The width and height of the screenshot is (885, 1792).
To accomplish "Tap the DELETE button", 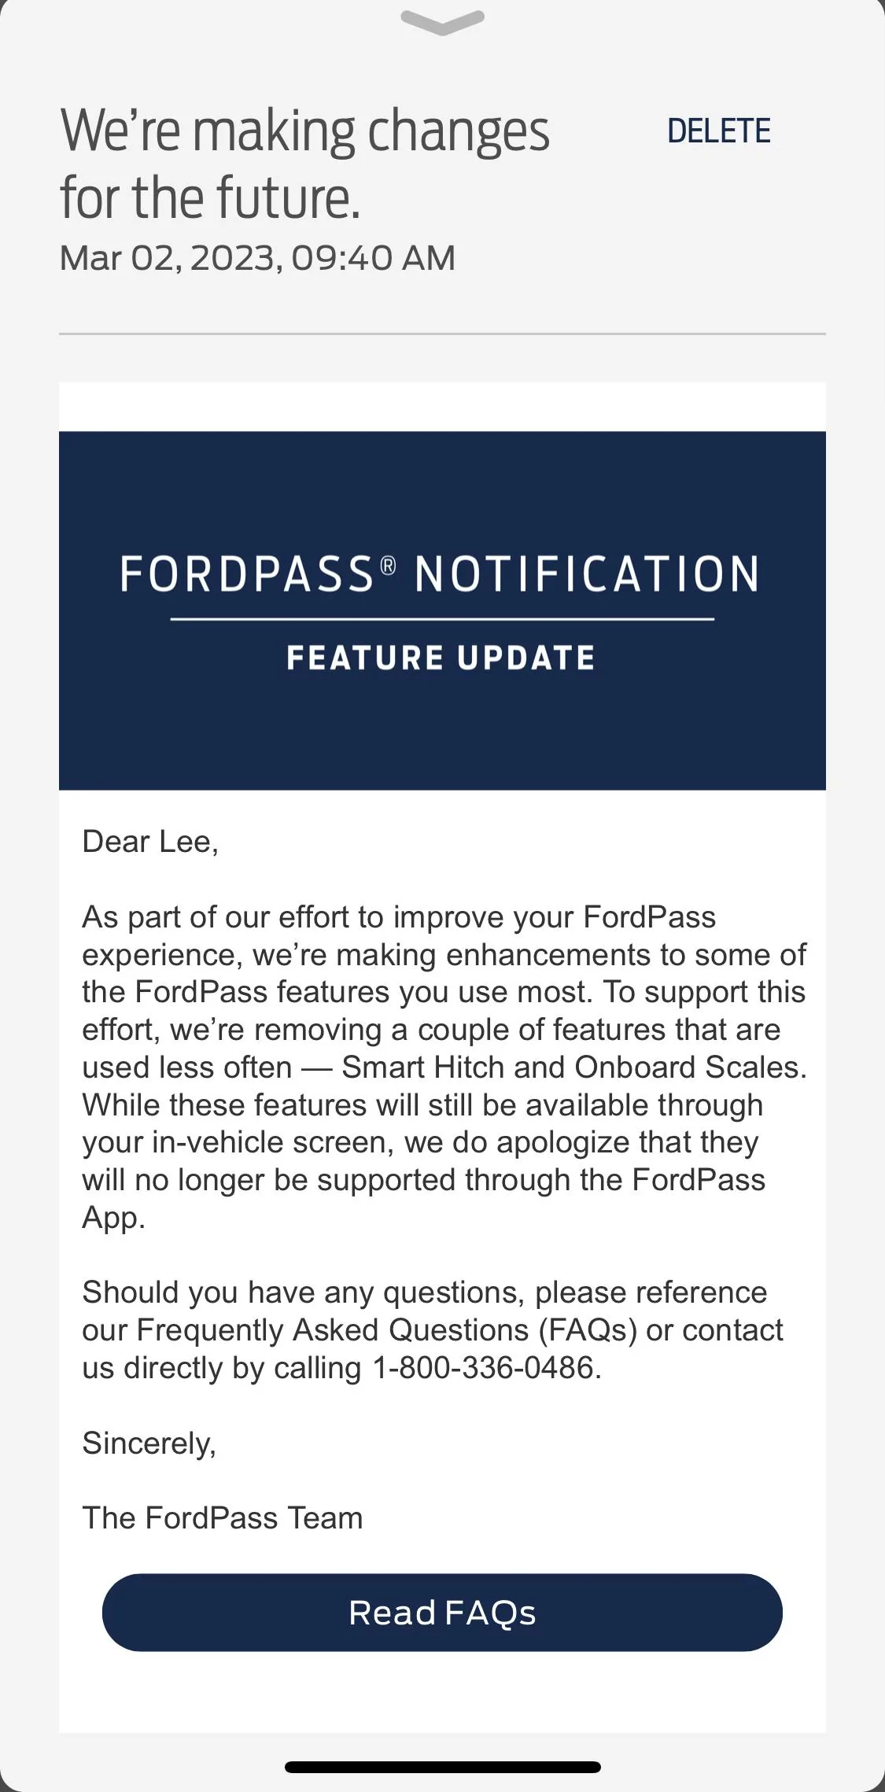I will tap(718, 131).
